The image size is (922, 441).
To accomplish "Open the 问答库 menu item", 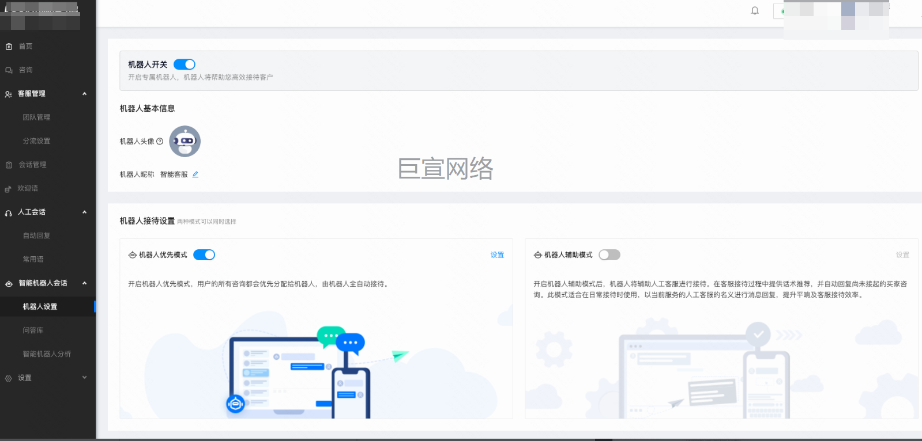I will tap(33, 330).
